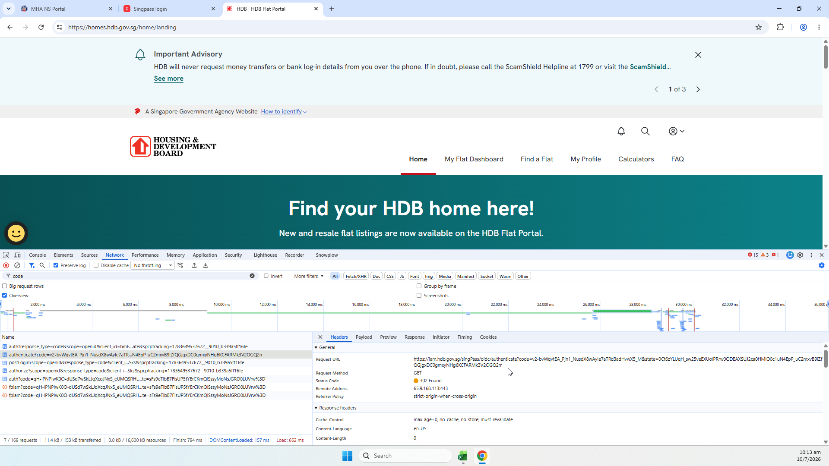Open the FAQ page

click(677, 159)
